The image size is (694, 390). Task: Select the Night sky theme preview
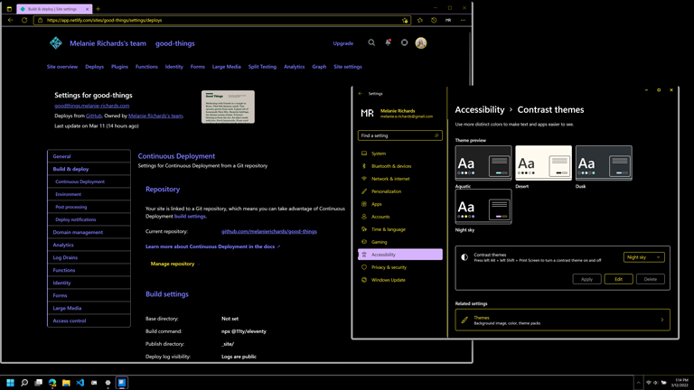pyautogui.click(x=483, y=207)
